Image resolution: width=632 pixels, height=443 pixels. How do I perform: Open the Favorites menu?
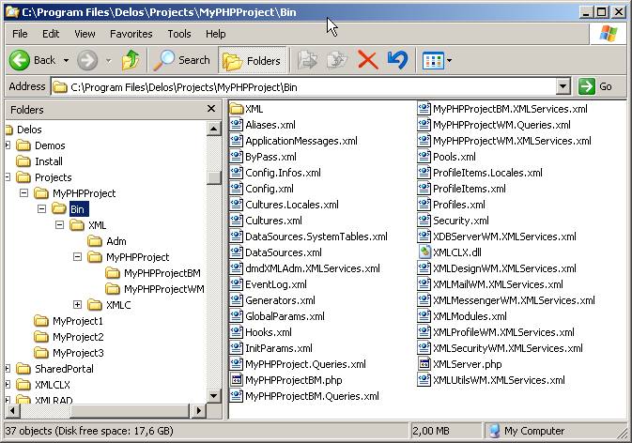tap(131, 34)
